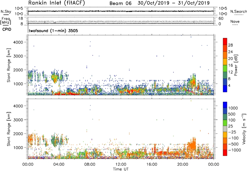
Task: Click the '12:00' time axis tick label
Action: [121, 165]
